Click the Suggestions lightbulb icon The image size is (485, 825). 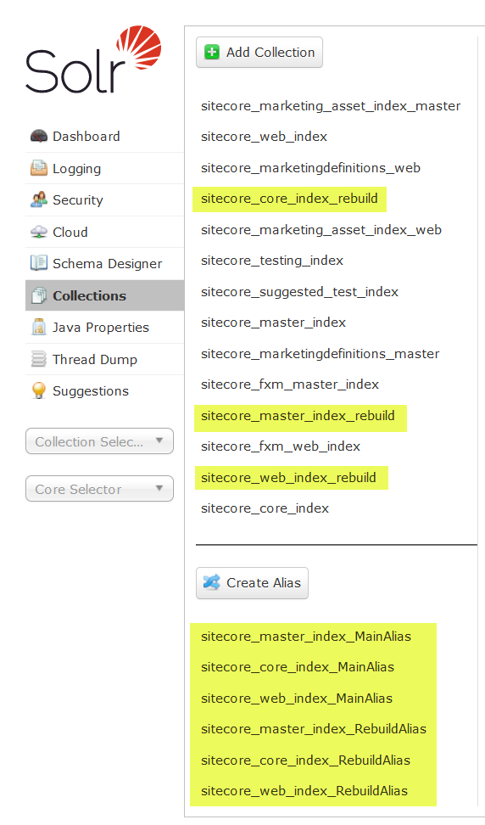39,391
